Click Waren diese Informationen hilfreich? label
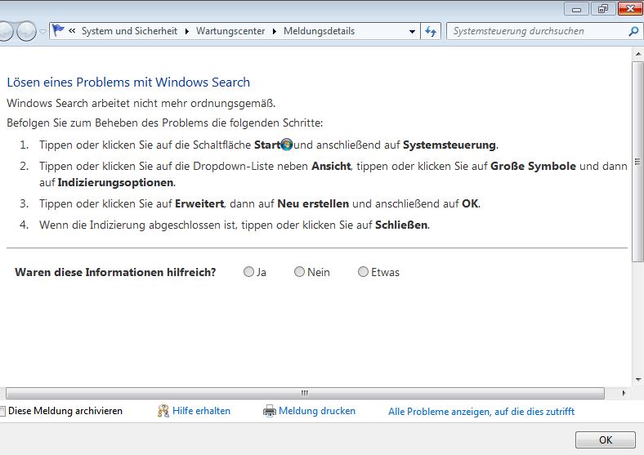Viewport: 644px width, 455px height. 115,272
